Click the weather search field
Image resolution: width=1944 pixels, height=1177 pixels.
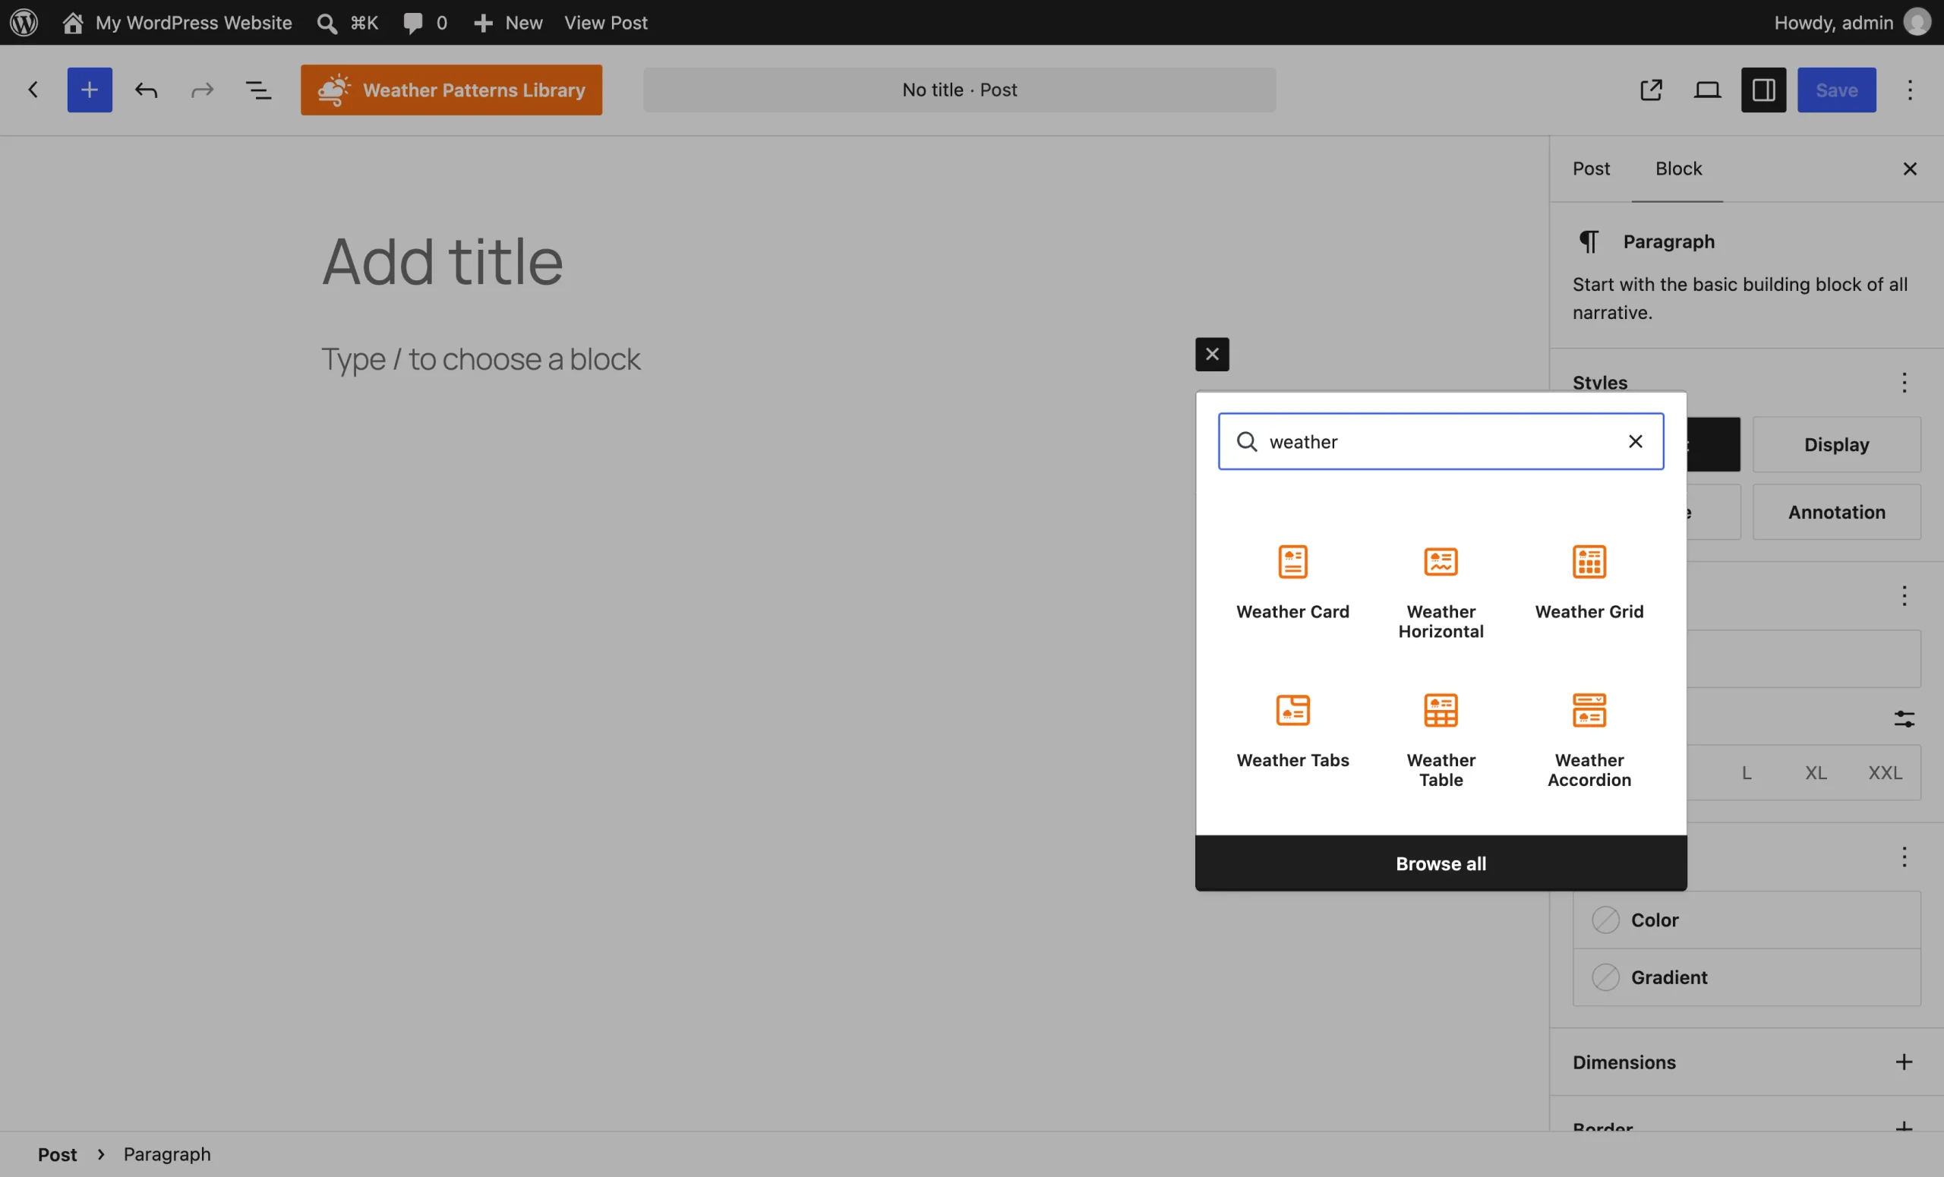pyautogui.click(x=1441, y=441)
